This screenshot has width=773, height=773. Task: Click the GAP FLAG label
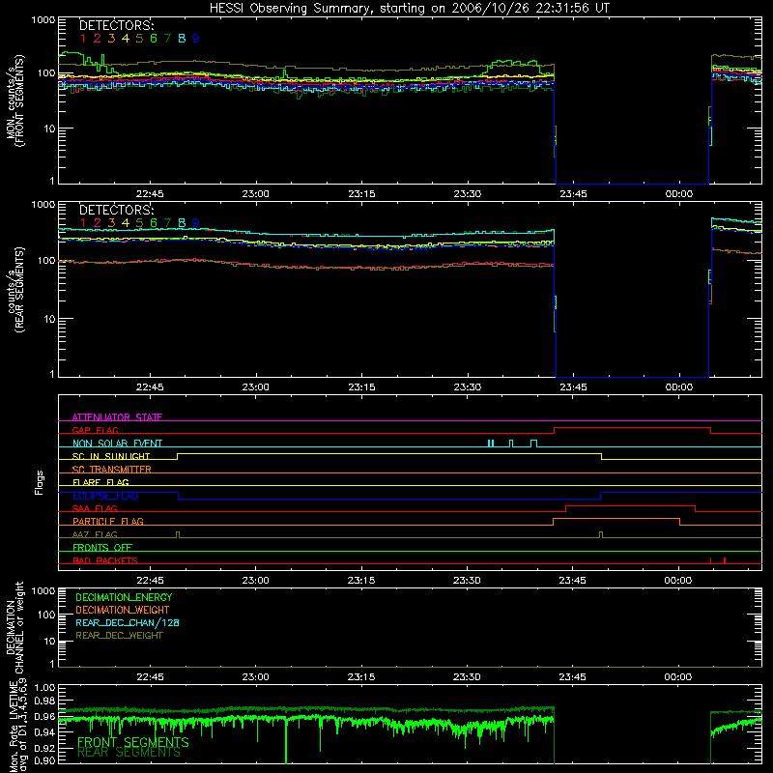(x=95, y=430)
